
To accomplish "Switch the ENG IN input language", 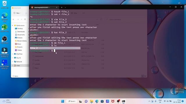I will [x=160, y=101].
